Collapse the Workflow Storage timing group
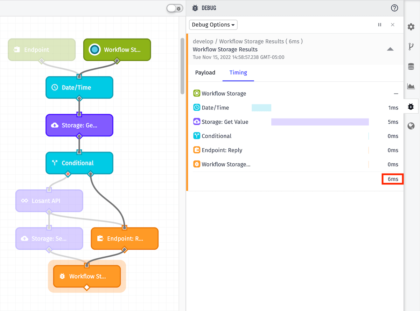Screen dimensions: 420x311 pyautogui.click(x=396, y=94)
